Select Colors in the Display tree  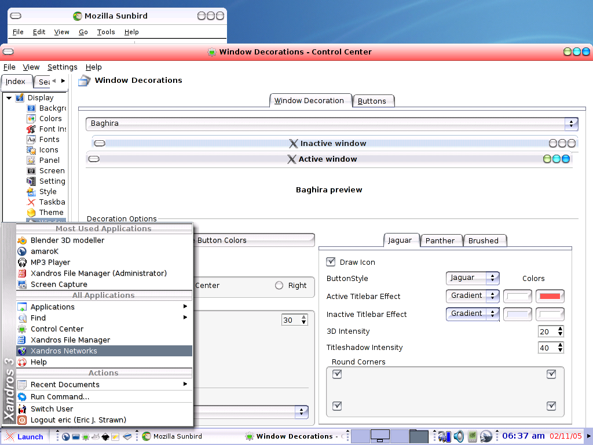(x=50, y=118)
